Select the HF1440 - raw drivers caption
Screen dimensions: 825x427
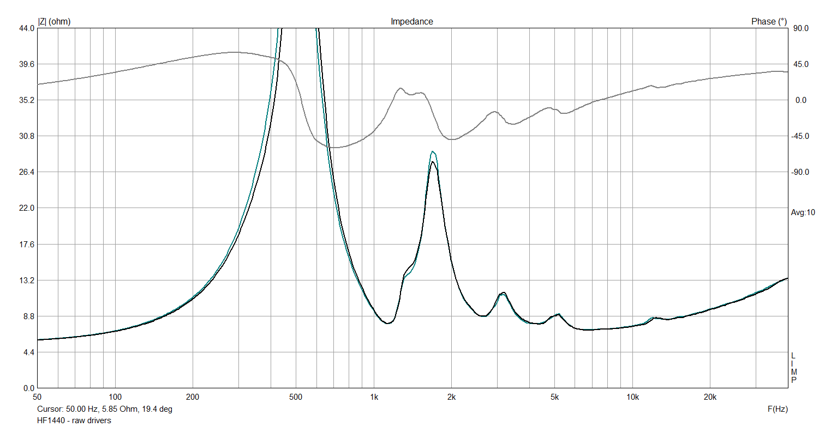pyautogui.click(x=74, y=420)
